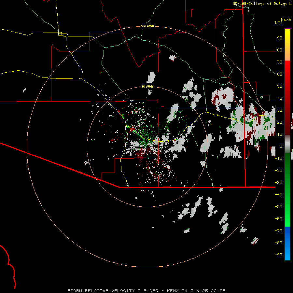The height and width of the screenshot is (293, 293).
Task: Click the -80 value on velocity scale
Action: [x=278, y=243]
